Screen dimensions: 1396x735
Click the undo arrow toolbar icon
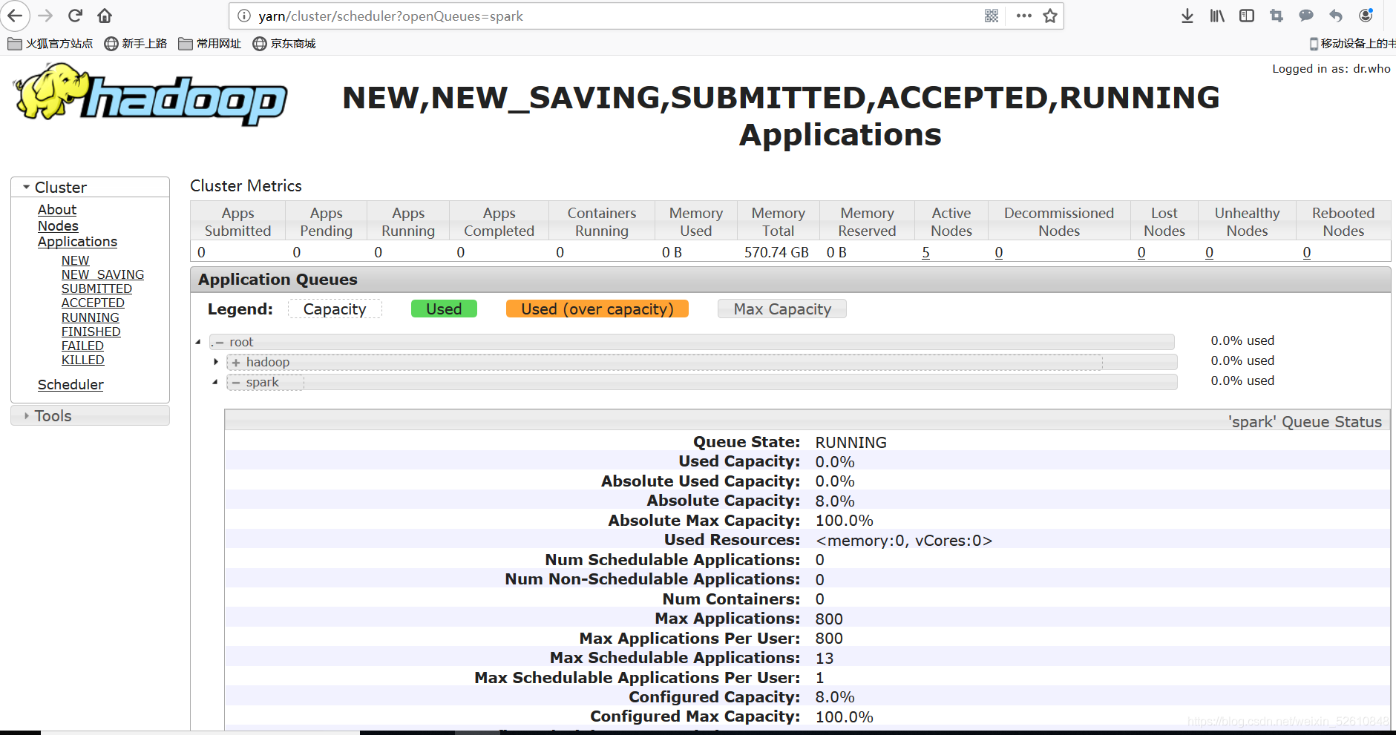(1336, 16)
